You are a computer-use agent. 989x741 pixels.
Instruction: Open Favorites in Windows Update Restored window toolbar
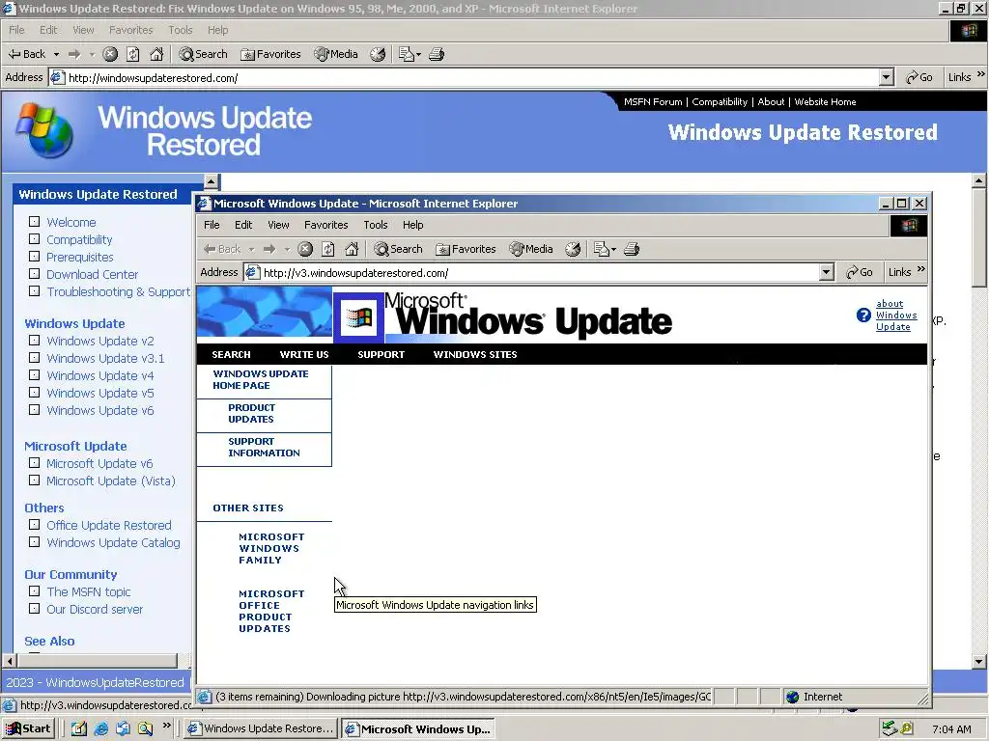(x=271, y=54)
